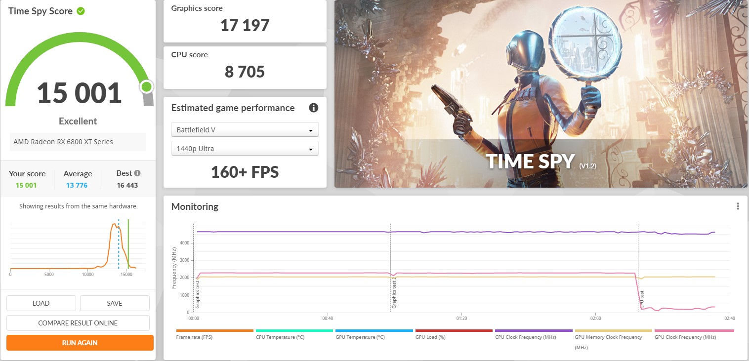Click the AMD Radeon RX 6800 XT Series field
The image size is (749, 361).
tap(78, 142)
